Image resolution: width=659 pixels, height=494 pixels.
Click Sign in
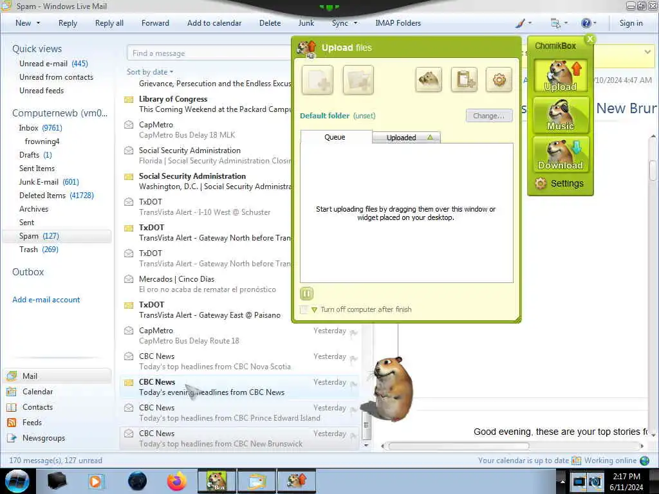point(631,23)
